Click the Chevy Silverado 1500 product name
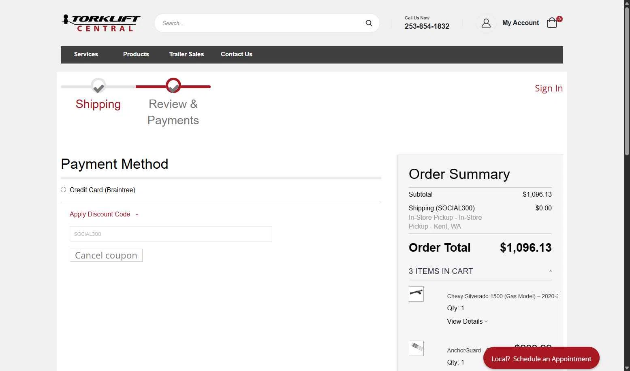The width and height of the screenshot is (630, 371). point(502,296)
